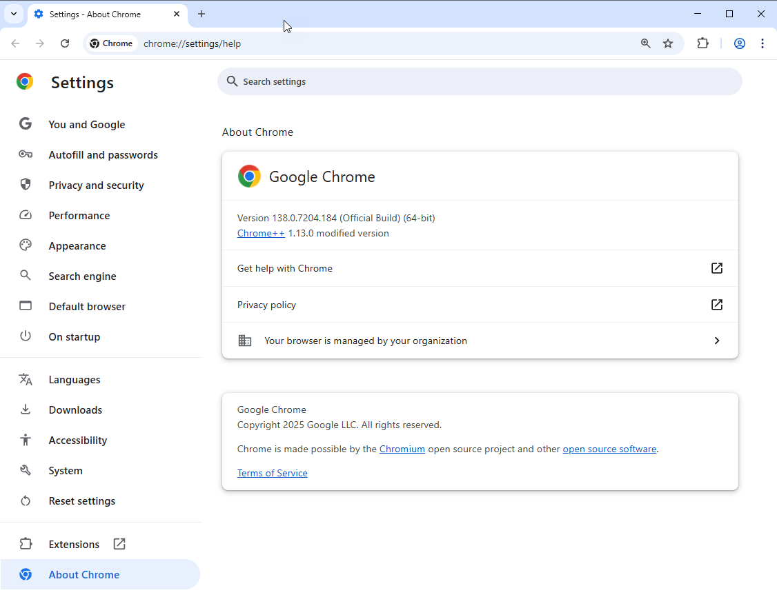
Task: Open Default browser settings
Action: coord(87,306)
